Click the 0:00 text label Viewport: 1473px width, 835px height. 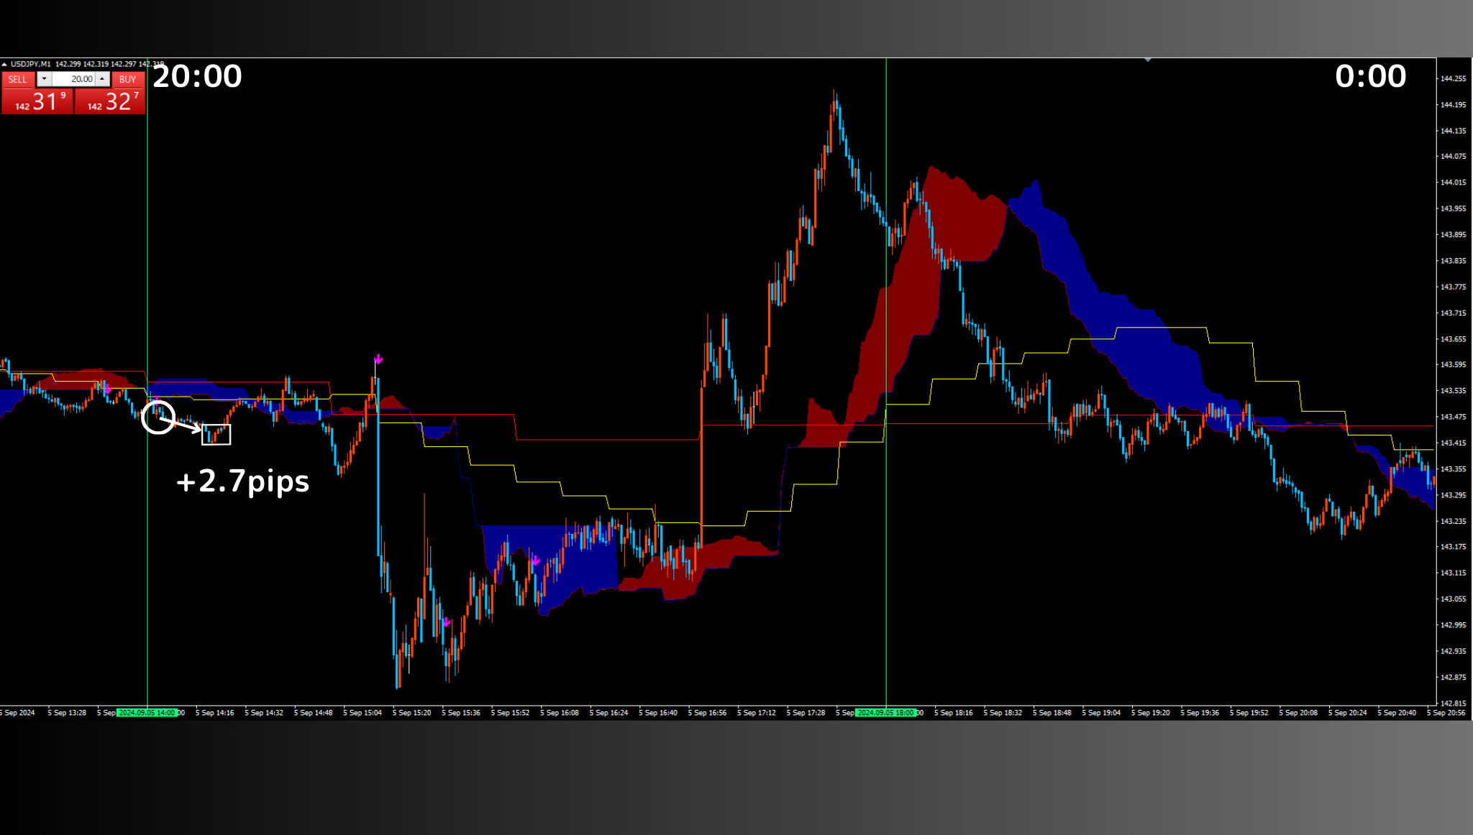tap(1370, 76)
